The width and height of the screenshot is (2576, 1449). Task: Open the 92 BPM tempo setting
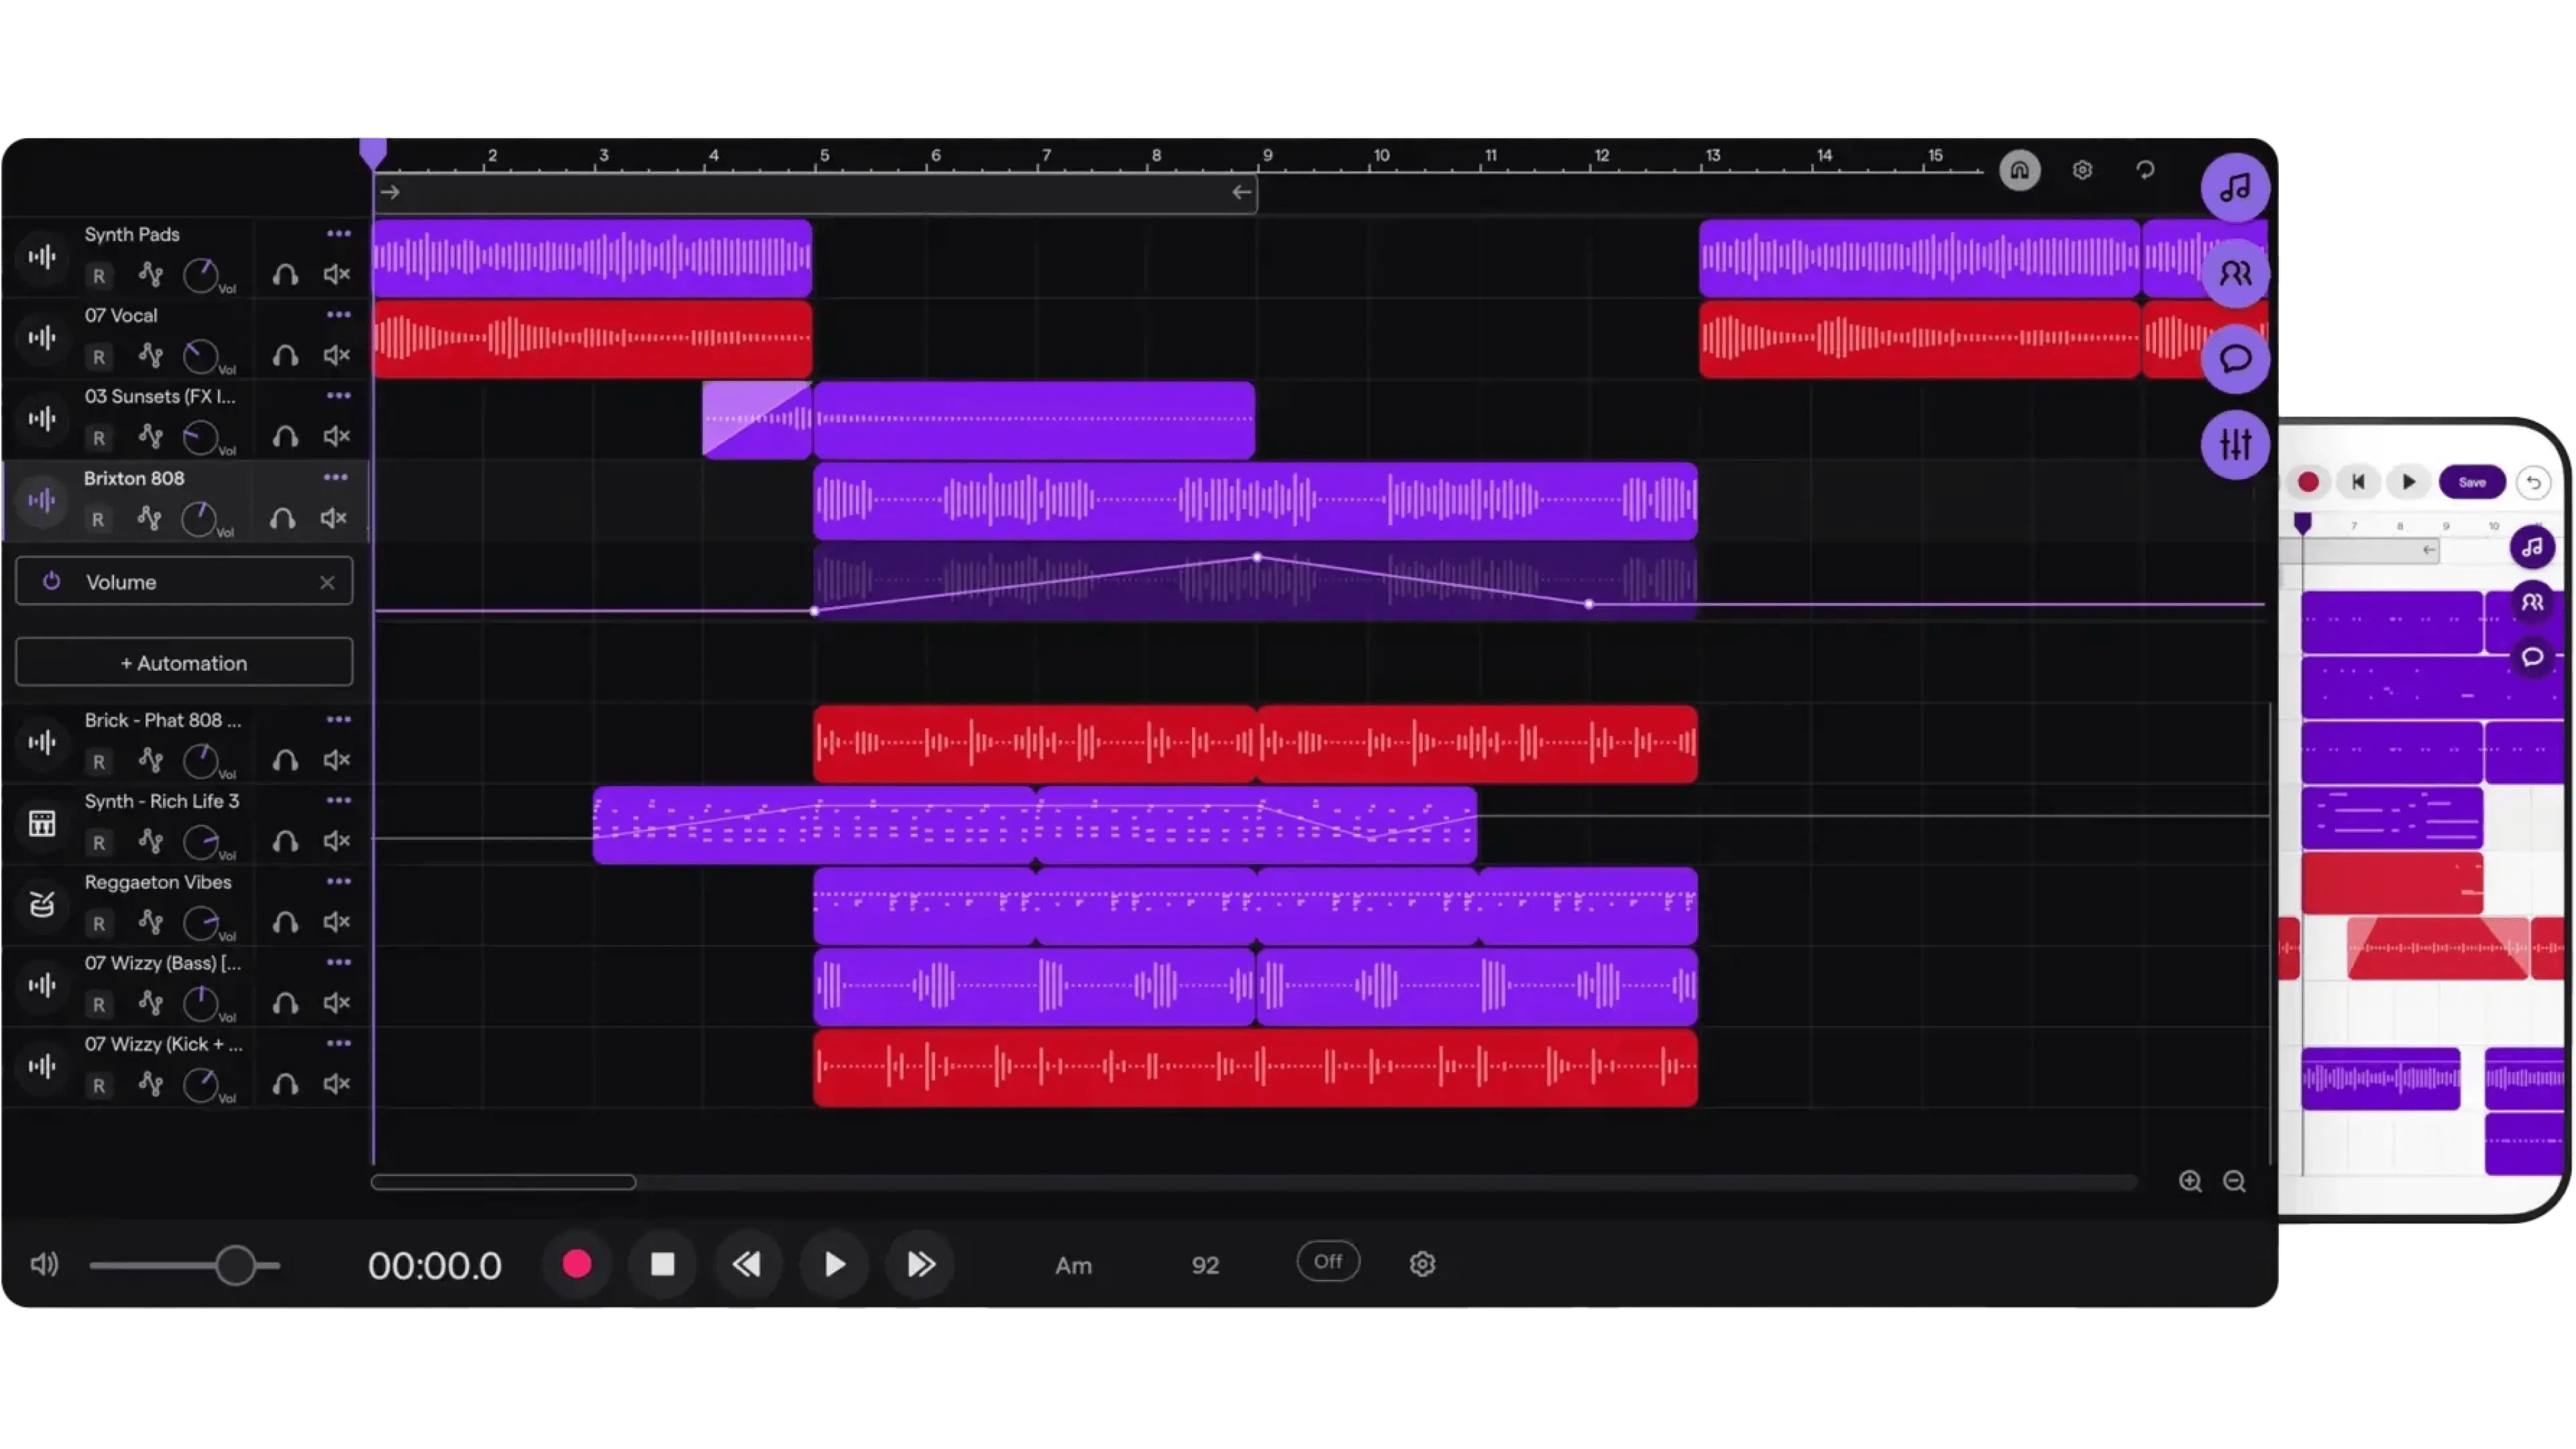1205,1264
